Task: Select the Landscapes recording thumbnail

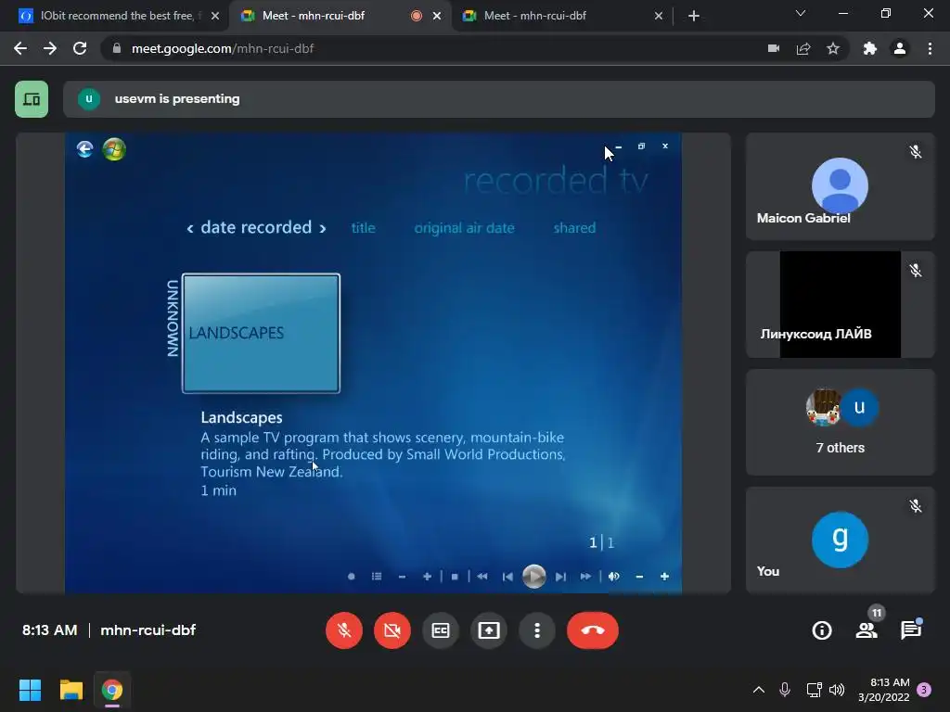Action: point(261,333)
